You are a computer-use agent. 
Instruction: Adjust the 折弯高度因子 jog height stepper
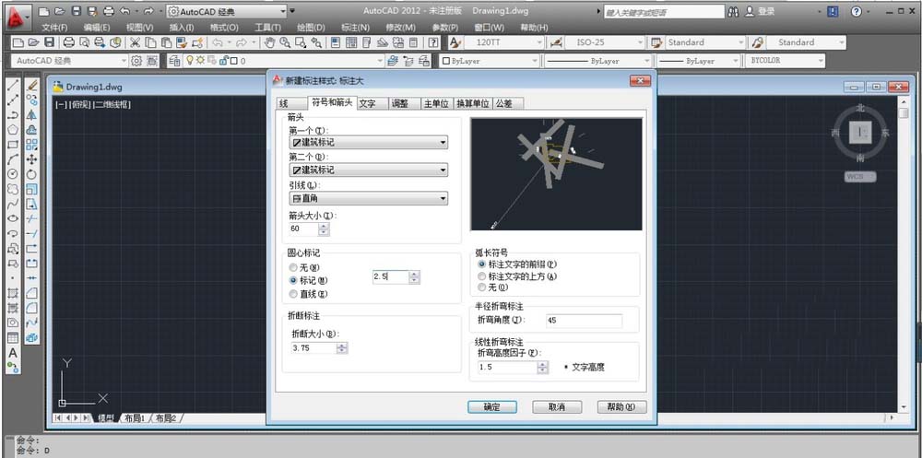pos(543,368)
